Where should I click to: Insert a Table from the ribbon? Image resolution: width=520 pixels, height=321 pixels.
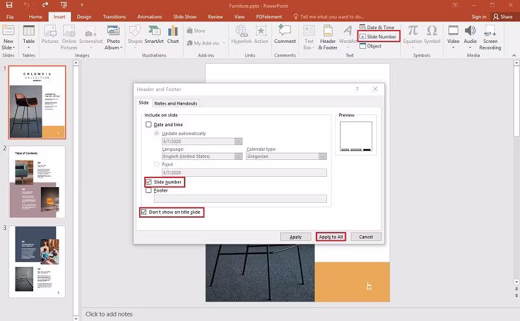tap(29, 36)
